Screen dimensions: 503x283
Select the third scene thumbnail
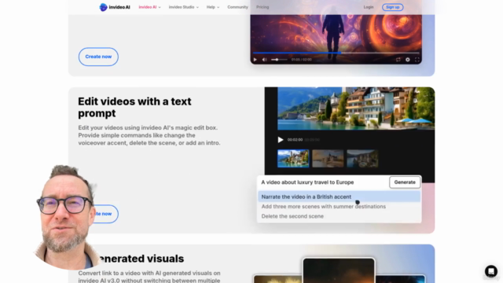[x=362, y=159]
